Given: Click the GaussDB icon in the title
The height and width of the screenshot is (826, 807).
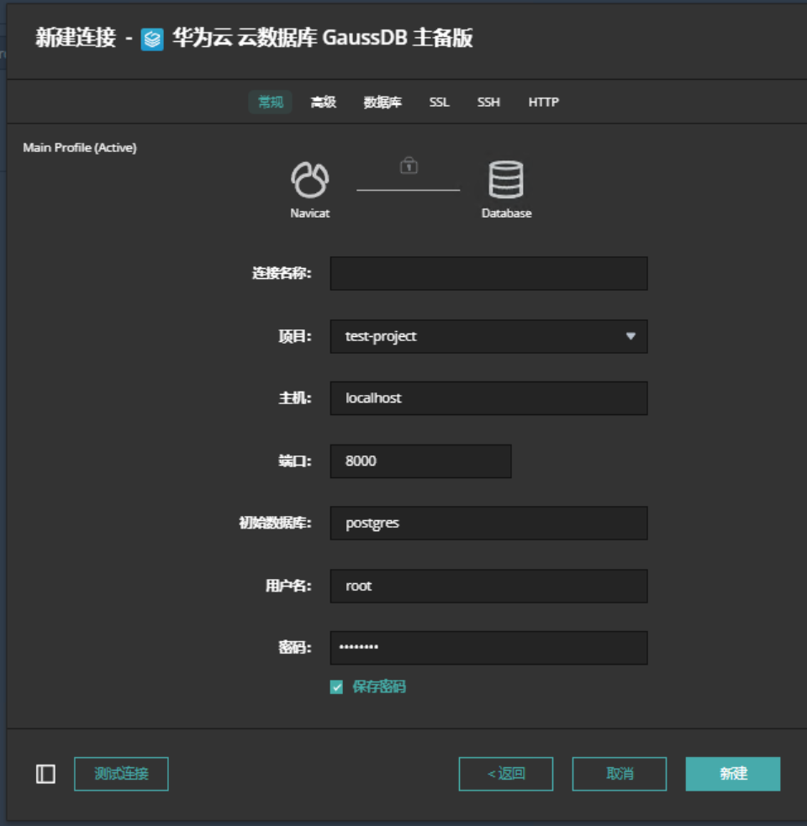Looking at the screenshot, I should (x=152, y=39).
